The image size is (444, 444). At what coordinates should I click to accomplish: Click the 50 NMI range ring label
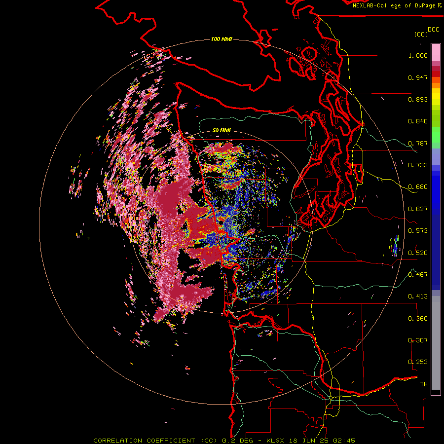(222, 131)
